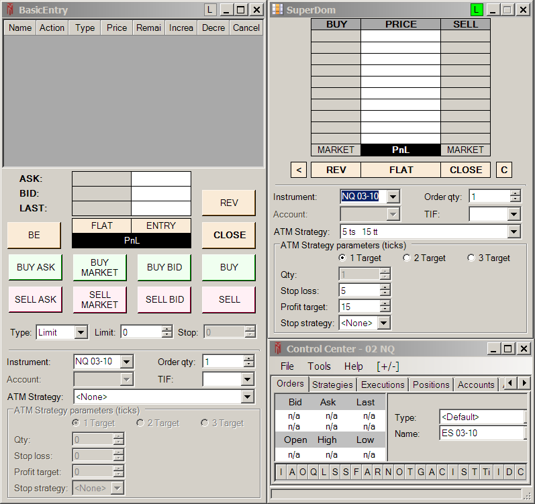Viewport: 535px width, 504px height.
Task: Open the Type dropdown showing 'Limit'
Action: pyautogui.click(x=81, y=332)
